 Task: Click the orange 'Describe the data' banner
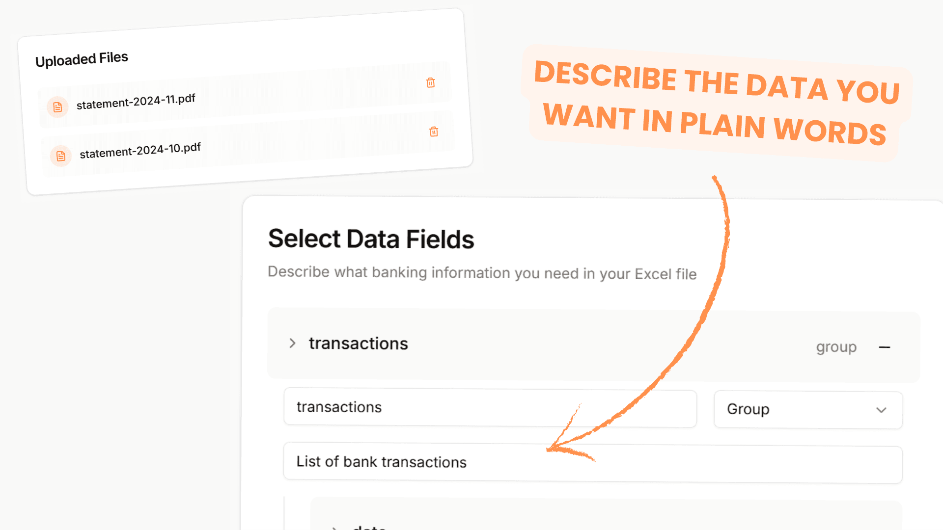(x=715, y=103)
